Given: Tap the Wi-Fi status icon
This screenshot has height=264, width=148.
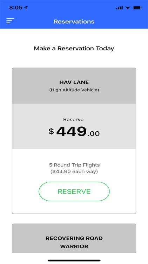Looking at the screenshot, I should pos(128,8).
